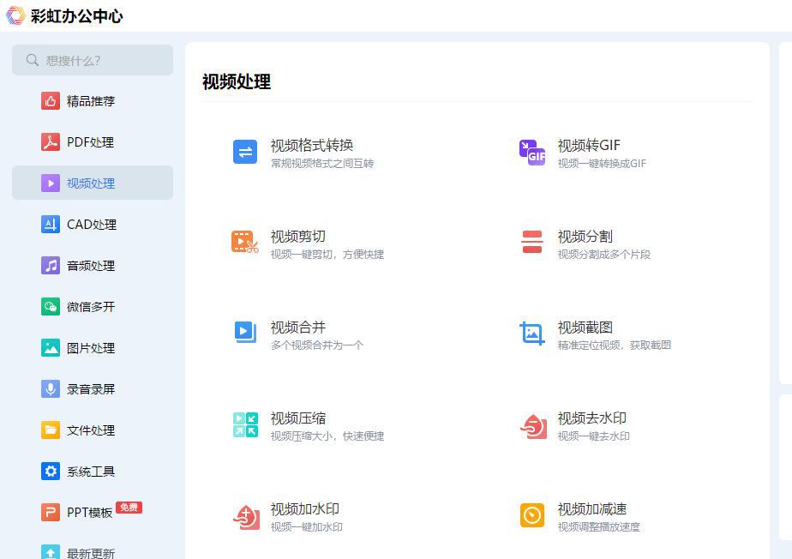Select the PDF处理 icon in sidebar
792x559 pixels.
pyautogui.click(x=51, y=142)
